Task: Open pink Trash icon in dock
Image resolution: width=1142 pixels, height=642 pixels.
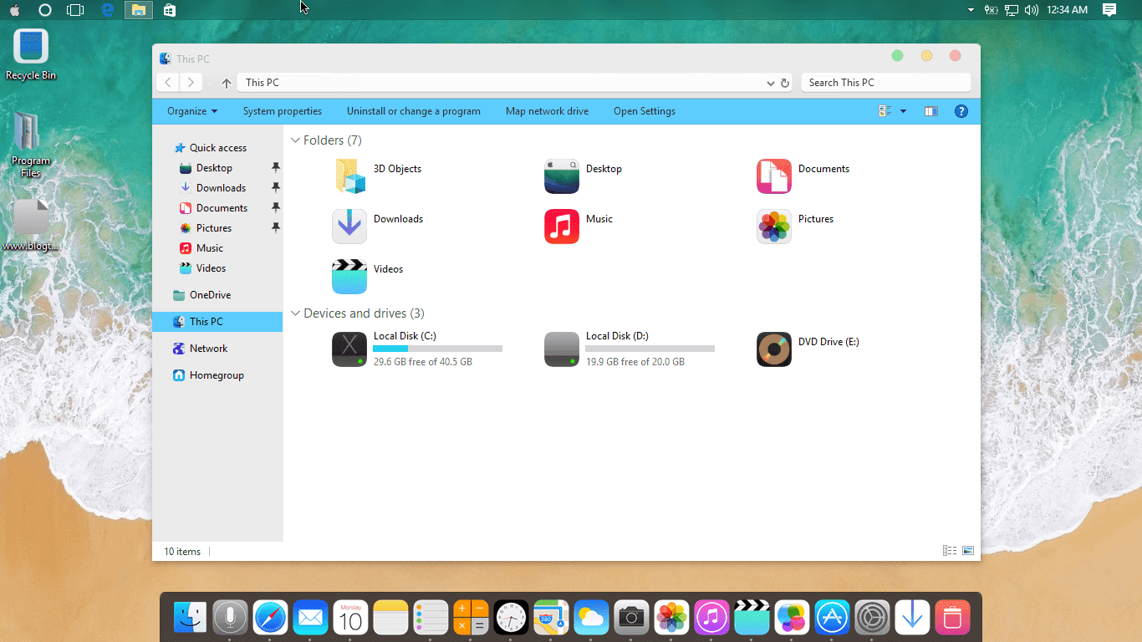Action: pyautogui.click(x=952, y=618)
